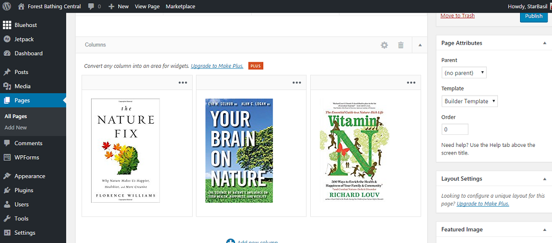Screen dimensions: 552x243
Task: Click the Order number field
Action: pyautogui.click(x=455, y=129)
